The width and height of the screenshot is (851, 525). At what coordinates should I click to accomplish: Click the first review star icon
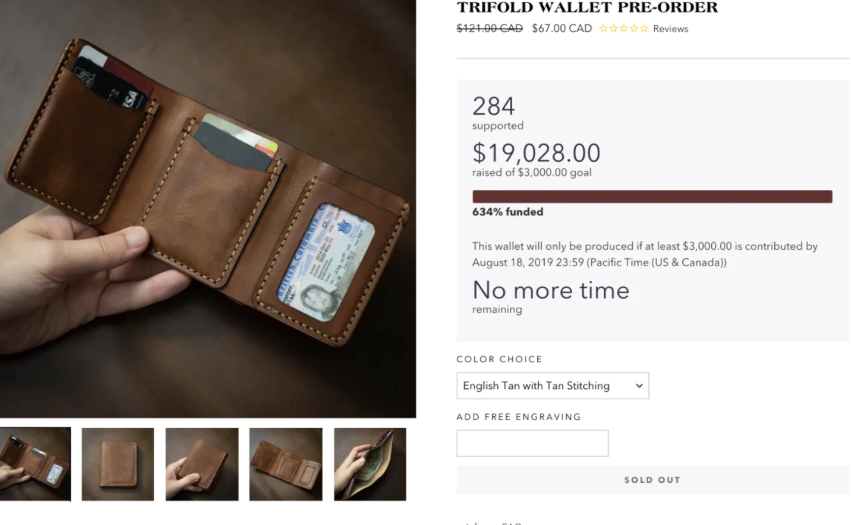coord(603,29)
